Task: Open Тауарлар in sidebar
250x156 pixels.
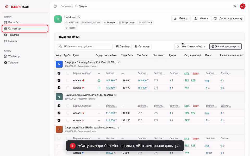Action: pyautogui.click(x=25, y=35)
